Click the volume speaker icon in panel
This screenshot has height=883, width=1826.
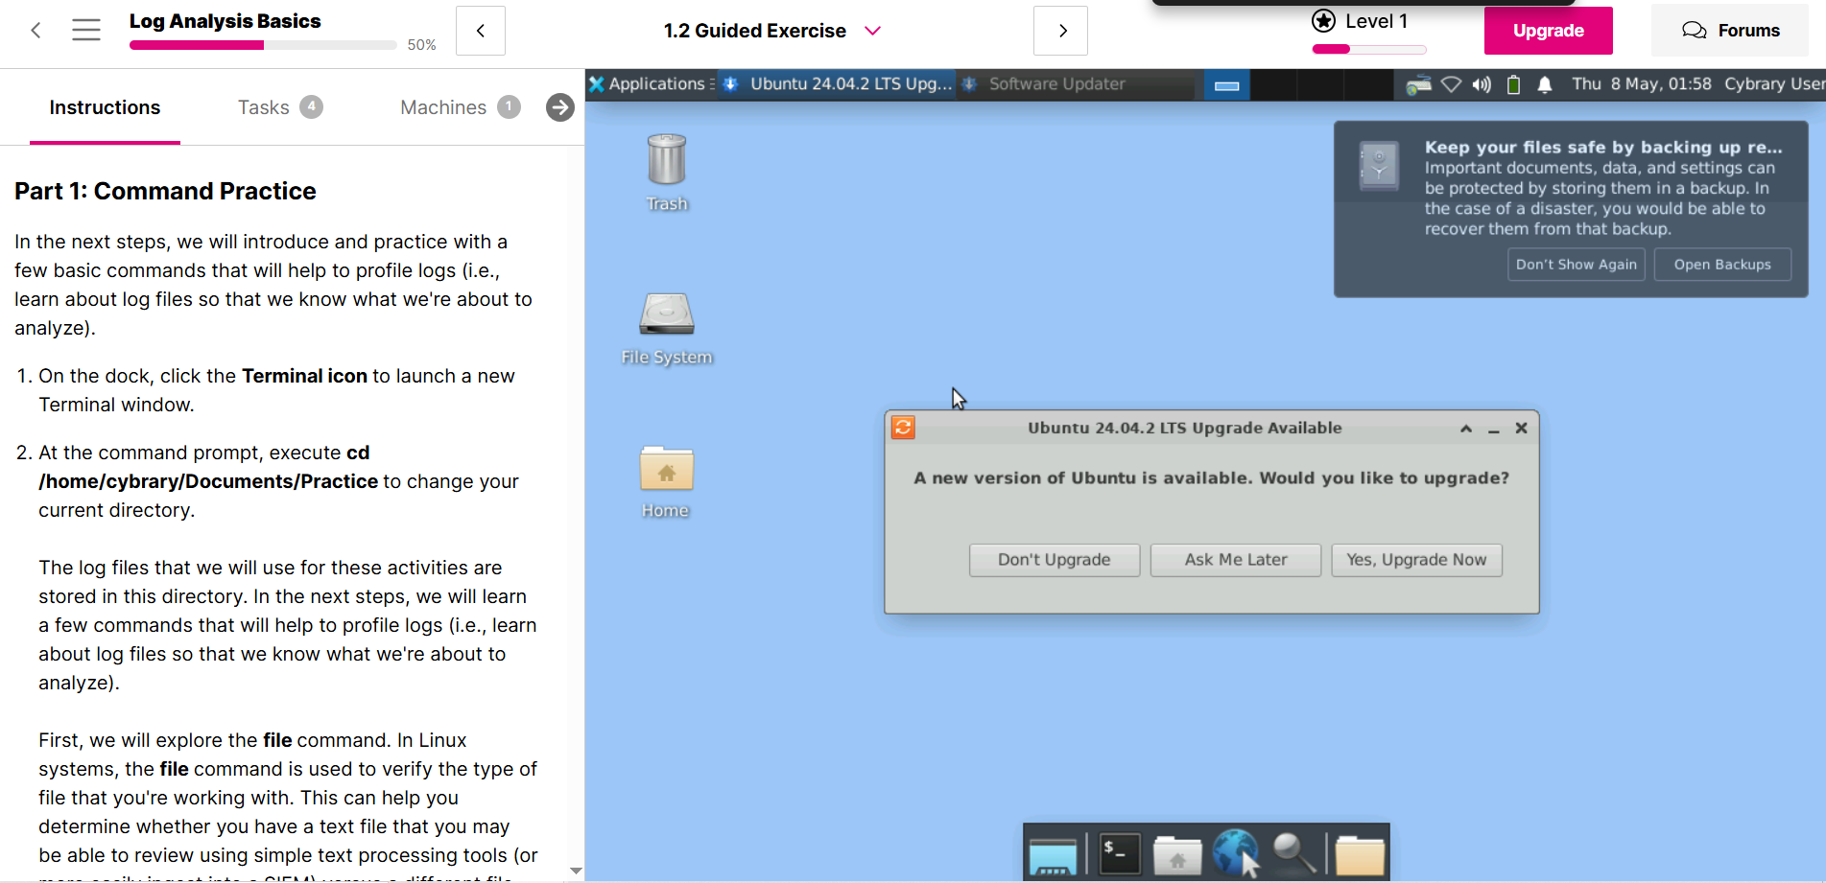[1482, 84]
